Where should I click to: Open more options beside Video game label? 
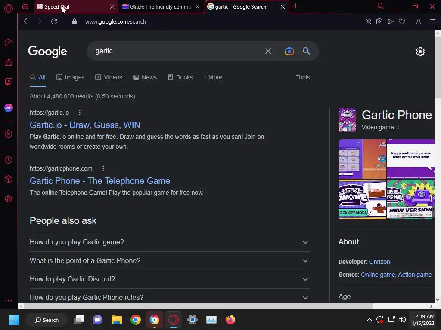click(x=398, y=127)
